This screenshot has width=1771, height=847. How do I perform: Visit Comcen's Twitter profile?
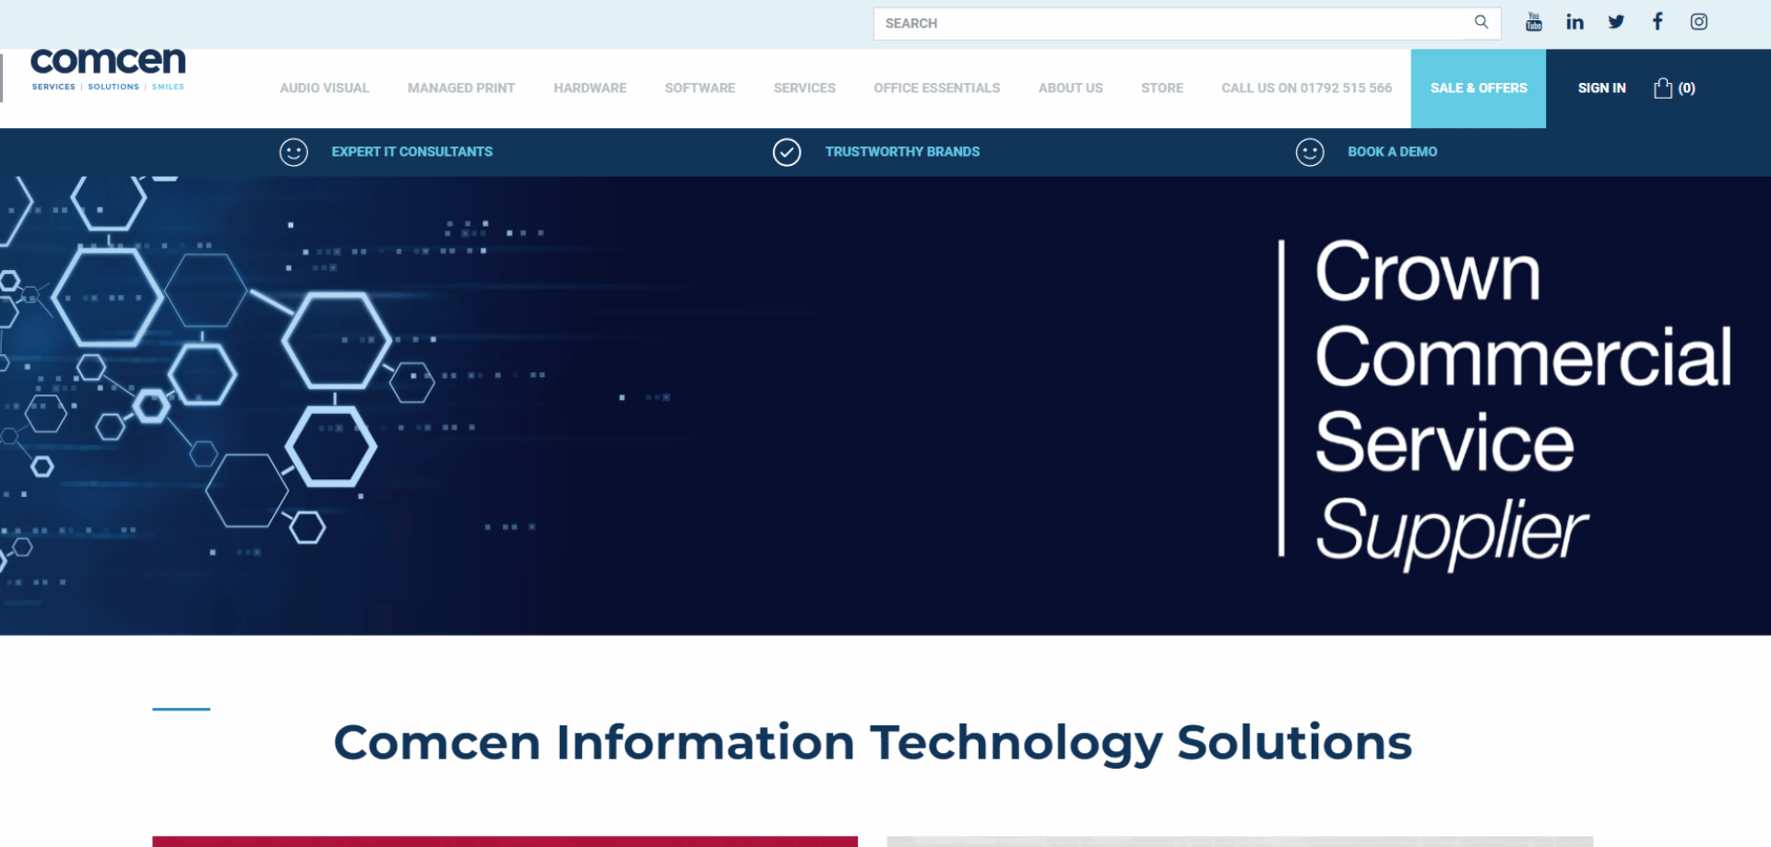click(1616, 21)
